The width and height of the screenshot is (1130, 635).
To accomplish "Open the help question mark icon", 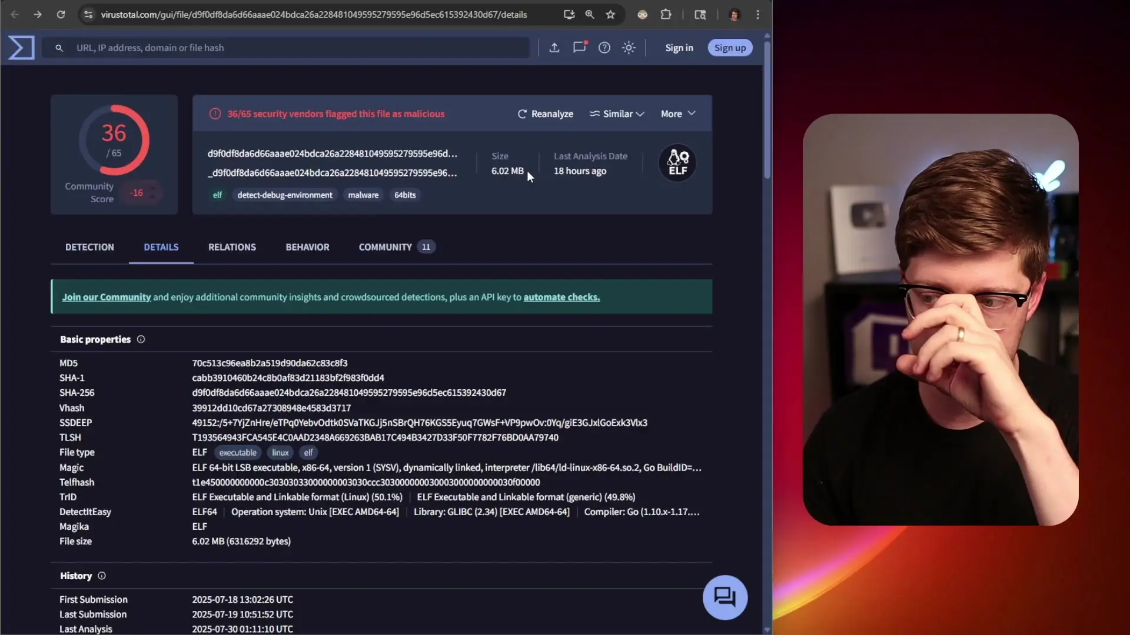I will point(604,48).
